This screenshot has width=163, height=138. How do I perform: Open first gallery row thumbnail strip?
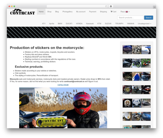[137, 50]
